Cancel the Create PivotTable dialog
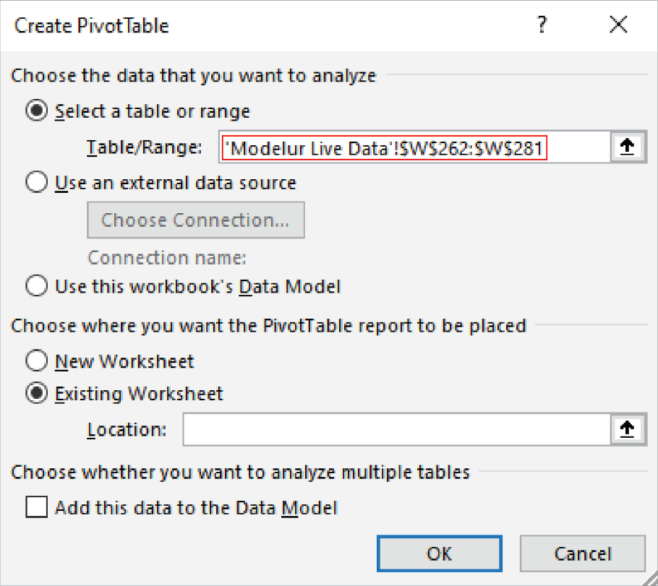Screen dimensions: 658x586 (x=583, y=553)
